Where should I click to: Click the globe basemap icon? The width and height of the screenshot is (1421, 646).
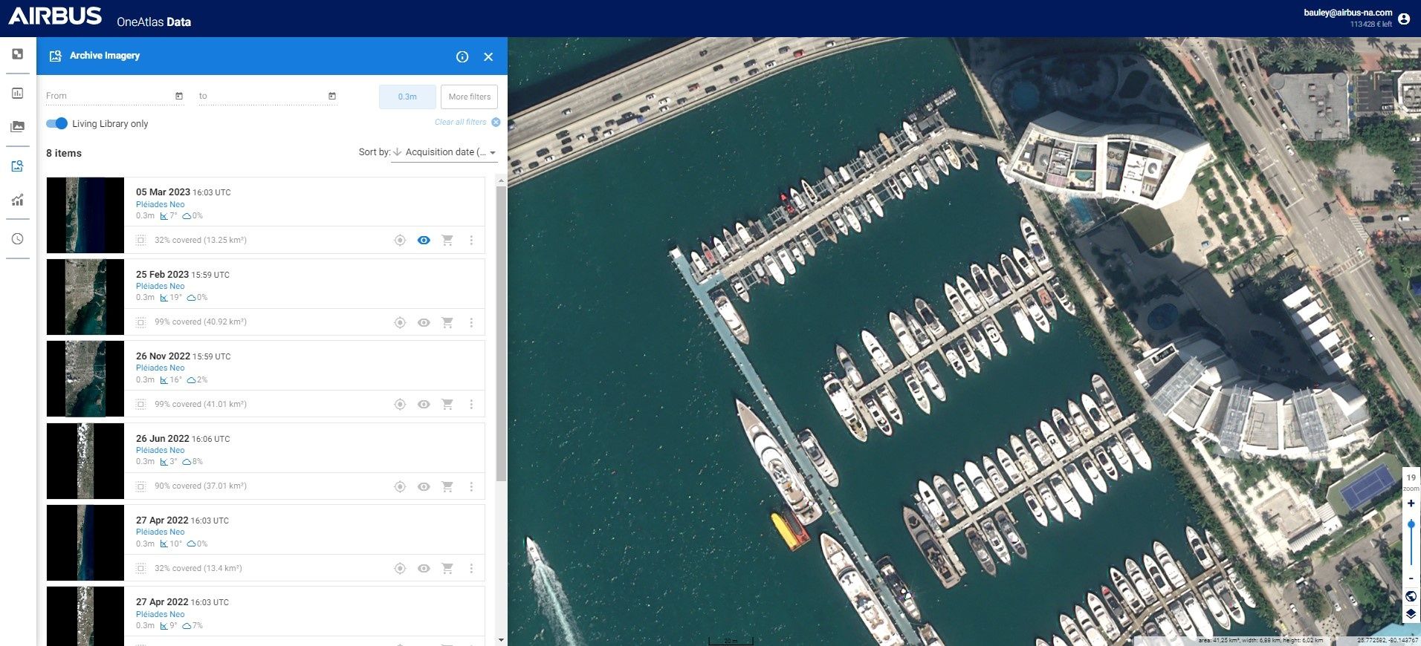(x=1411, y=596)
